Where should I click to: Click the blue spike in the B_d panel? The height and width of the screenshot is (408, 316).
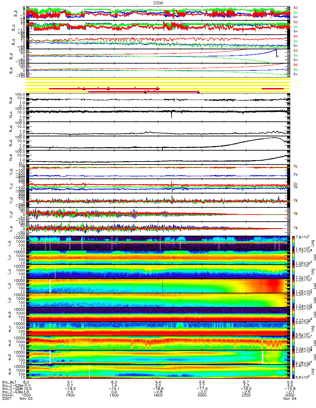click(x=277, y=53)
